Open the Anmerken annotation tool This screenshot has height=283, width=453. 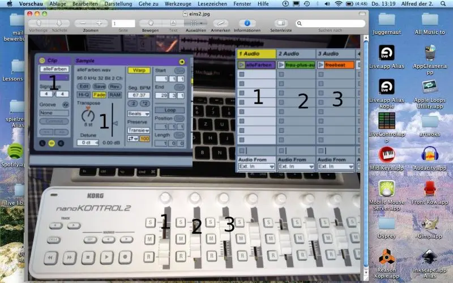(x=220, y=23)
